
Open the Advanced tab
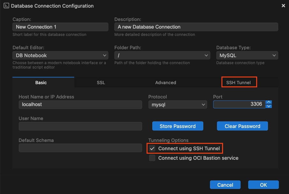point(165,83)
